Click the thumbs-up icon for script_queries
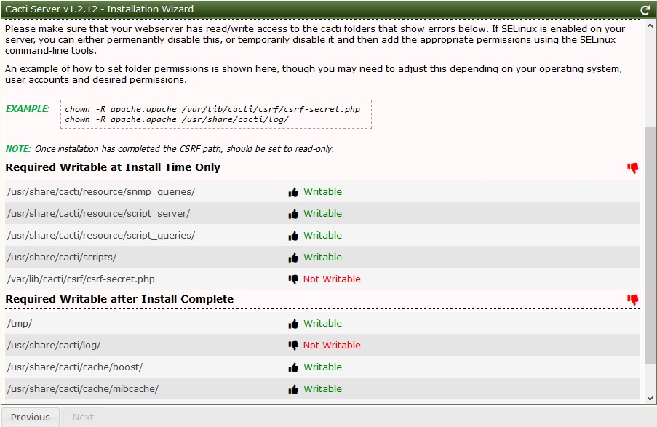This screenshot has width=657, height=427. coord(293,236)
